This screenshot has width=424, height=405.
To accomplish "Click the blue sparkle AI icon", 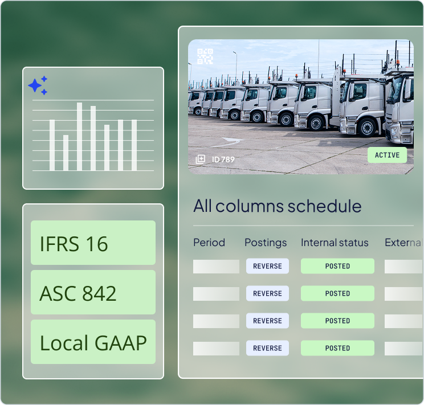I will coord(38,85).
